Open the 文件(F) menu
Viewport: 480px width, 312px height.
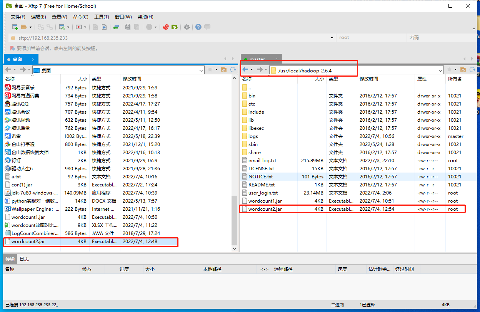[18, 17]
